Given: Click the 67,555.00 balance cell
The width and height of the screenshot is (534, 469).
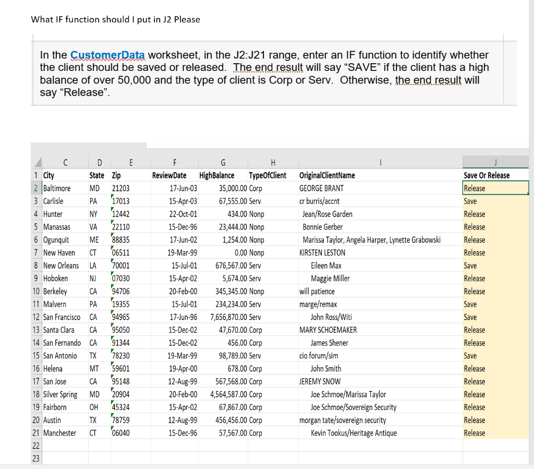Looking at the screenshot, I should click(x=223, y=201).
